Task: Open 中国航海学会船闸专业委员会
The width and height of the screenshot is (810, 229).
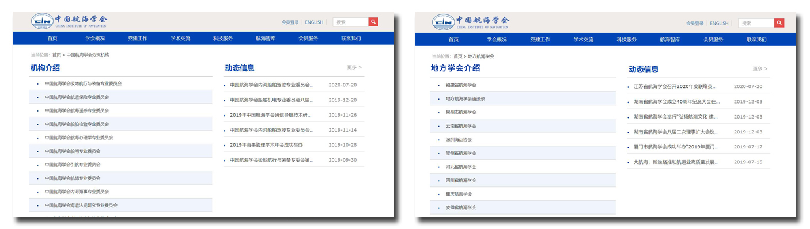Action: point(73,151)
